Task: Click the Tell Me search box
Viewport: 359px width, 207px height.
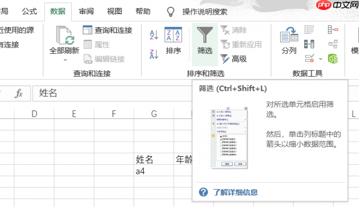Action: (x=205, y=12)
